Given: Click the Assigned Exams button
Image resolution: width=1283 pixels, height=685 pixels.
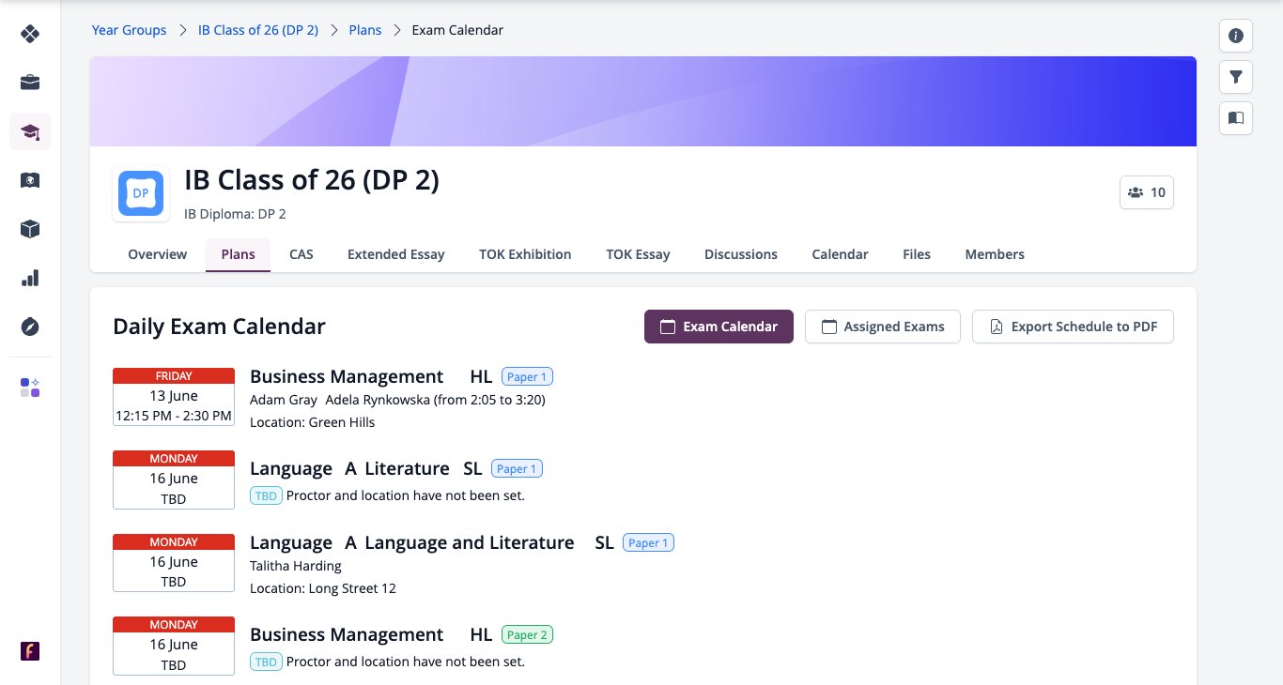Looking at the screenshot, I should coord(883,327).
